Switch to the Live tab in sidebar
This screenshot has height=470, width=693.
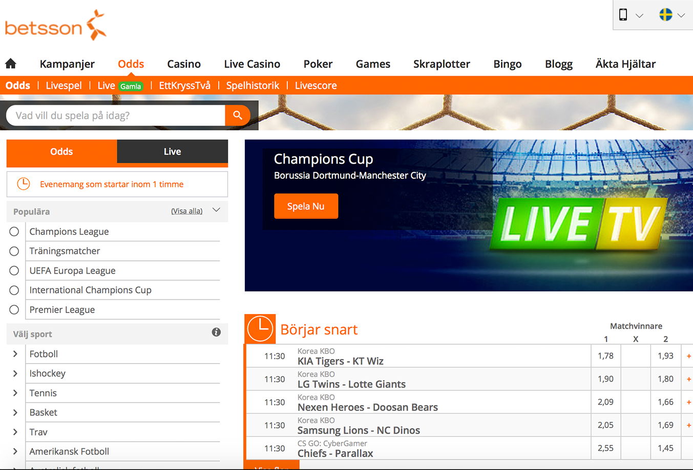tap(173, 151)
